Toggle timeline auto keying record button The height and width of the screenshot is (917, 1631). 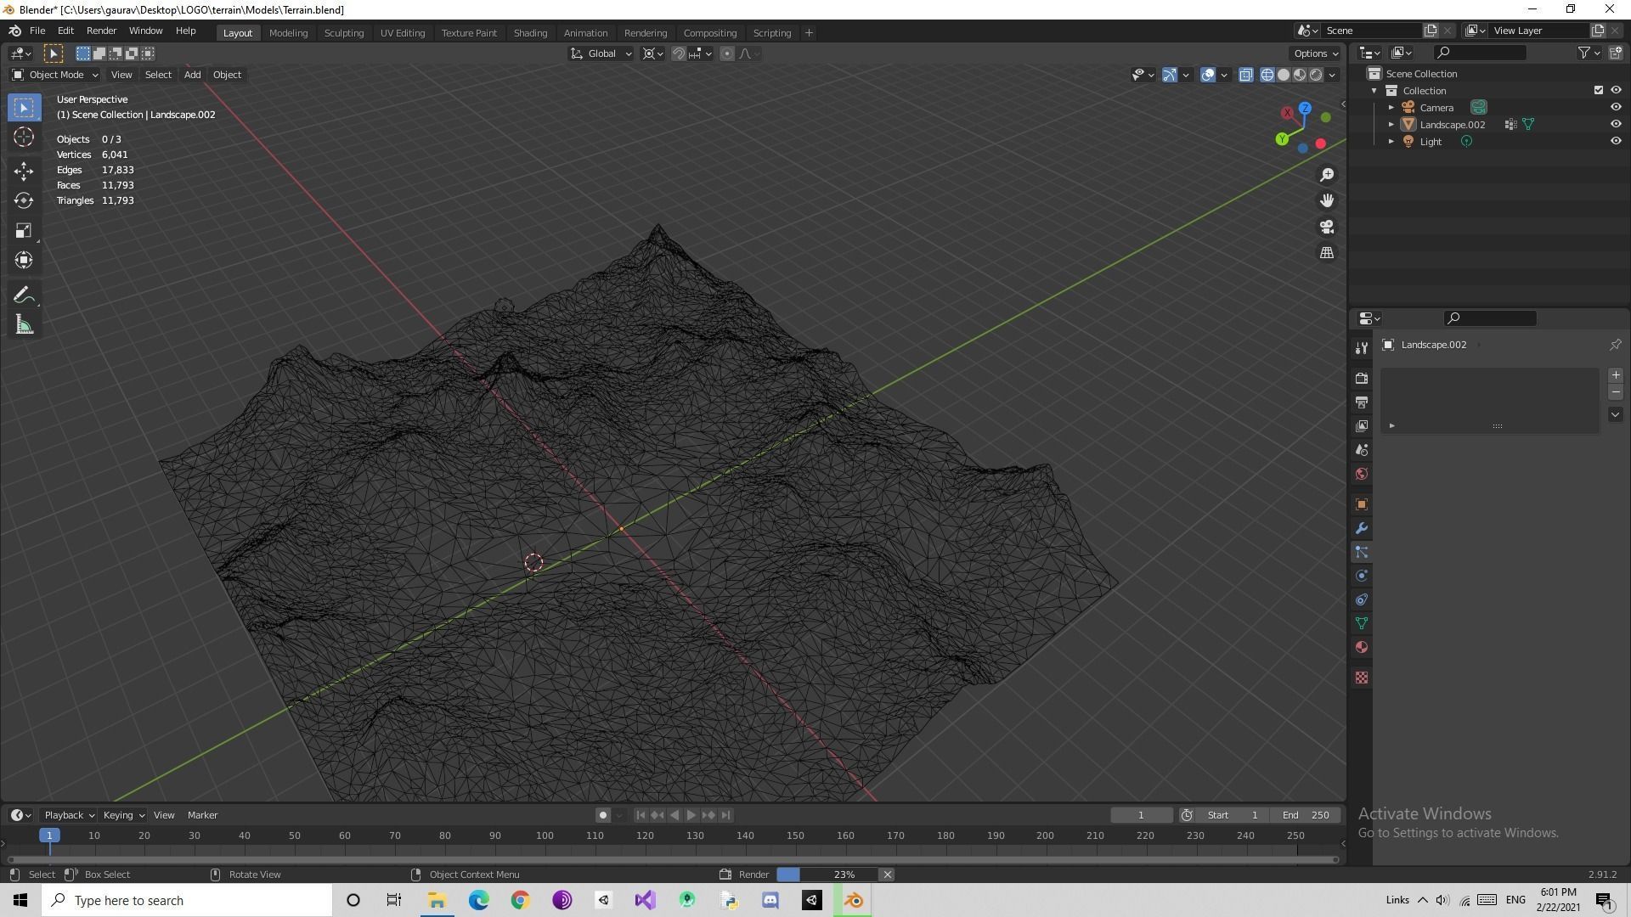point(602,815)
